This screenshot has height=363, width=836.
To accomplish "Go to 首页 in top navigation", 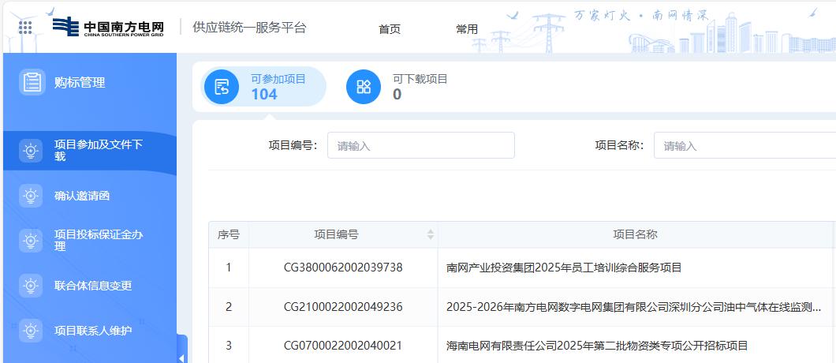I will tap(389, 29).
